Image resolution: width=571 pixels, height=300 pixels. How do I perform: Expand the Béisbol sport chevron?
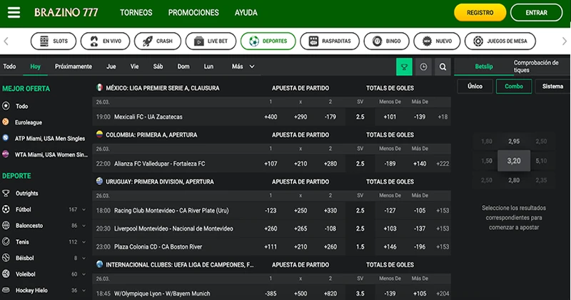[x=84, y=258]
